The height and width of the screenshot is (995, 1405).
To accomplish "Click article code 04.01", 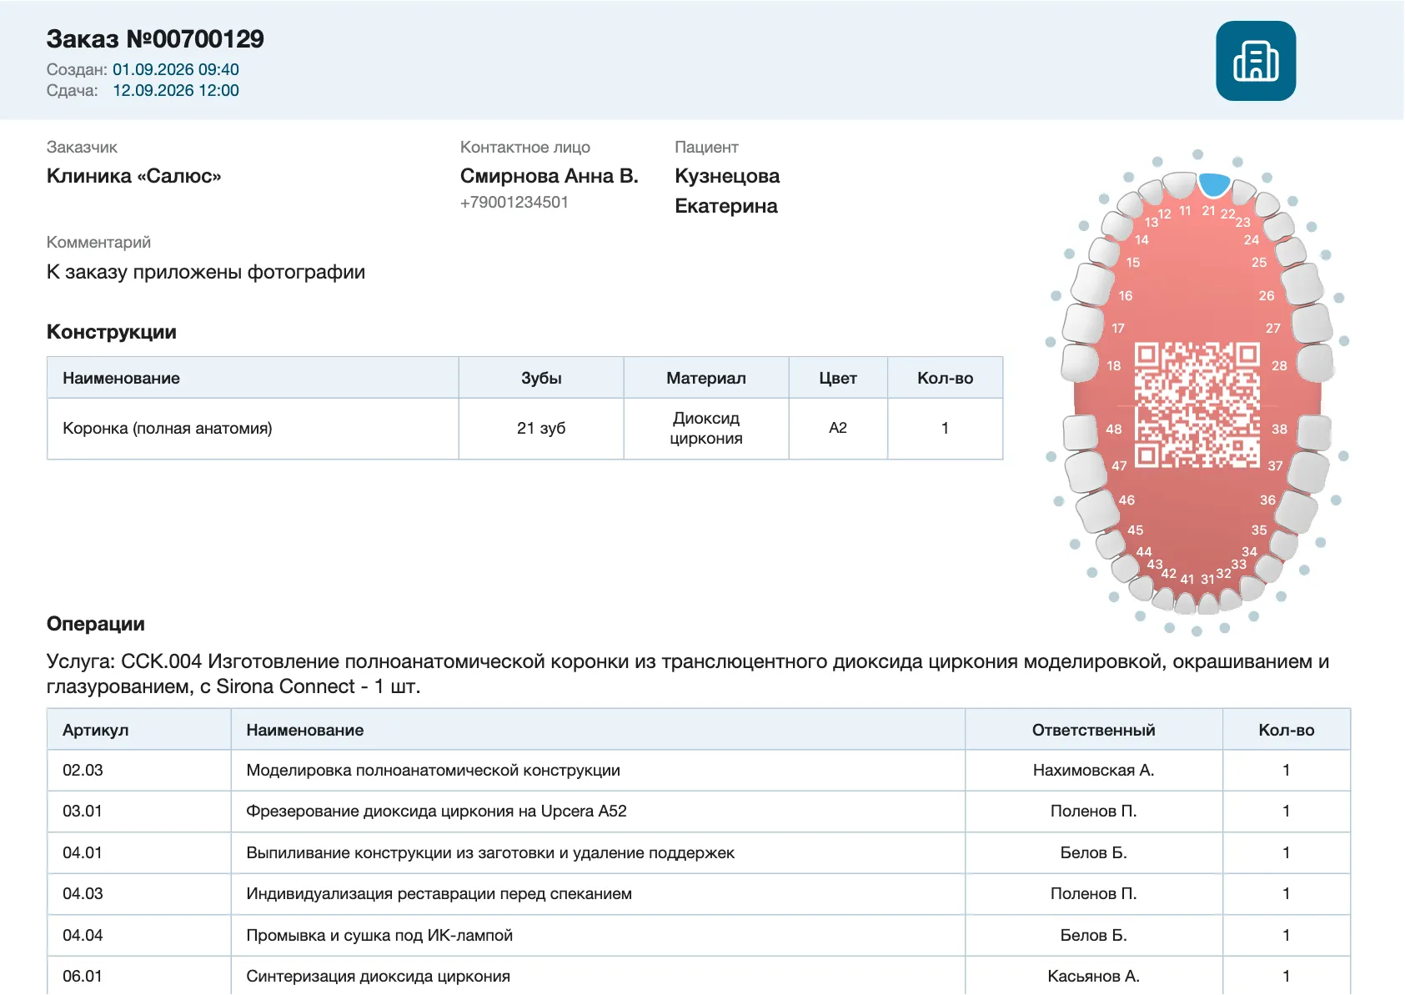I will pyautogui.click(x=83, y=852).
